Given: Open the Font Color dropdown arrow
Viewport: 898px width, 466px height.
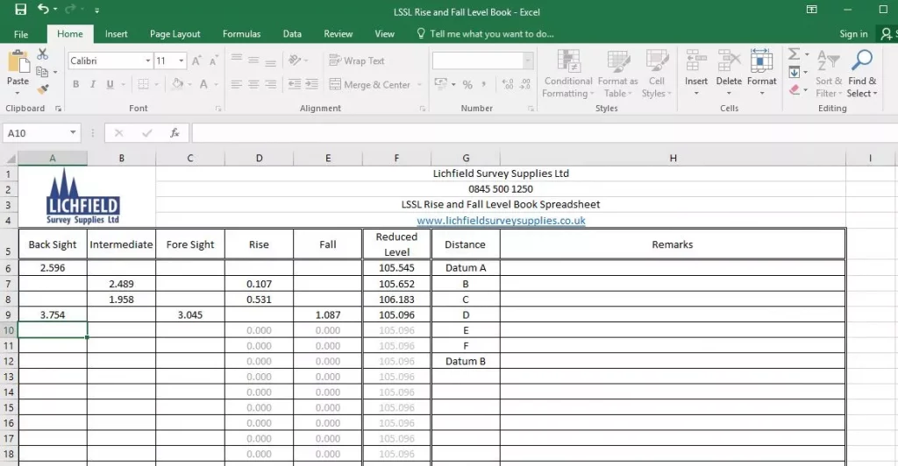Looking at the screenshot, I should [x=217, y=85].
